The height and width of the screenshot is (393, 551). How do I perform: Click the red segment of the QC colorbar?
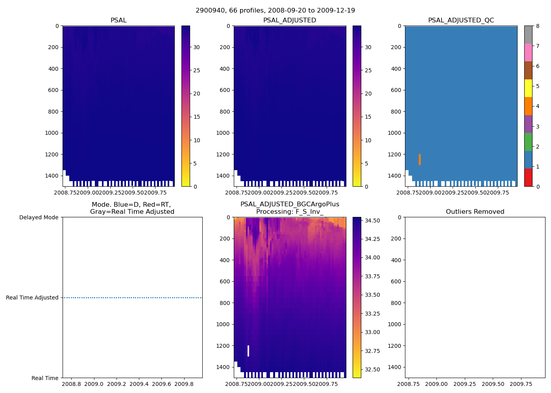pyautogui.click(x=528, y=178)
